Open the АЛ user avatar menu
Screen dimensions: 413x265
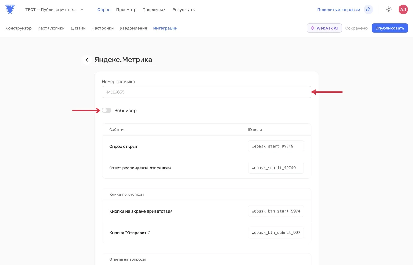403,9
